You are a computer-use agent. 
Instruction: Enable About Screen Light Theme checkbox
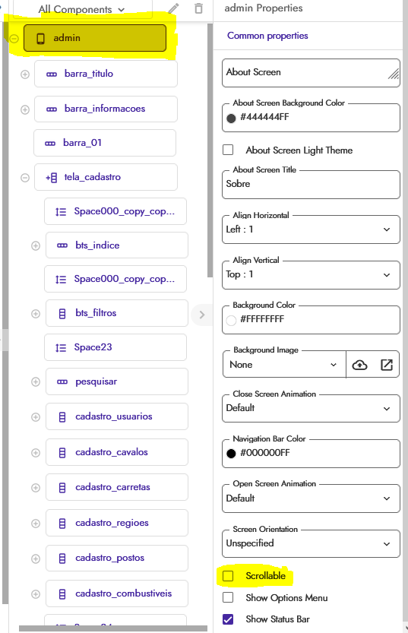pos(228,150)
